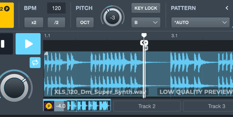Click the blue Play button
Image resolution: width=233 pixels, height=117 pixels.
click(28, 44)
